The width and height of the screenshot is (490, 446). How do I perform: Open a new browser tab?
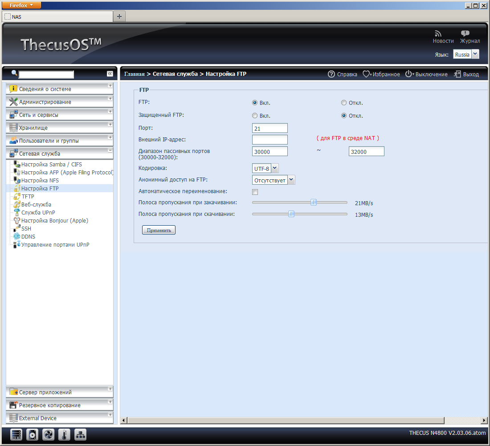click(119, 17)
